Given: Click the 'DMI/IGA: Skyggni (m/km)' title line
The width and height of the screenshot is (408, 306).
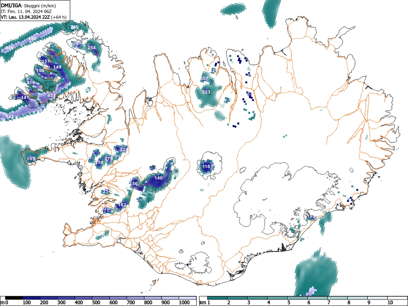Looking at the screenshot, I should tap(29, 5).
